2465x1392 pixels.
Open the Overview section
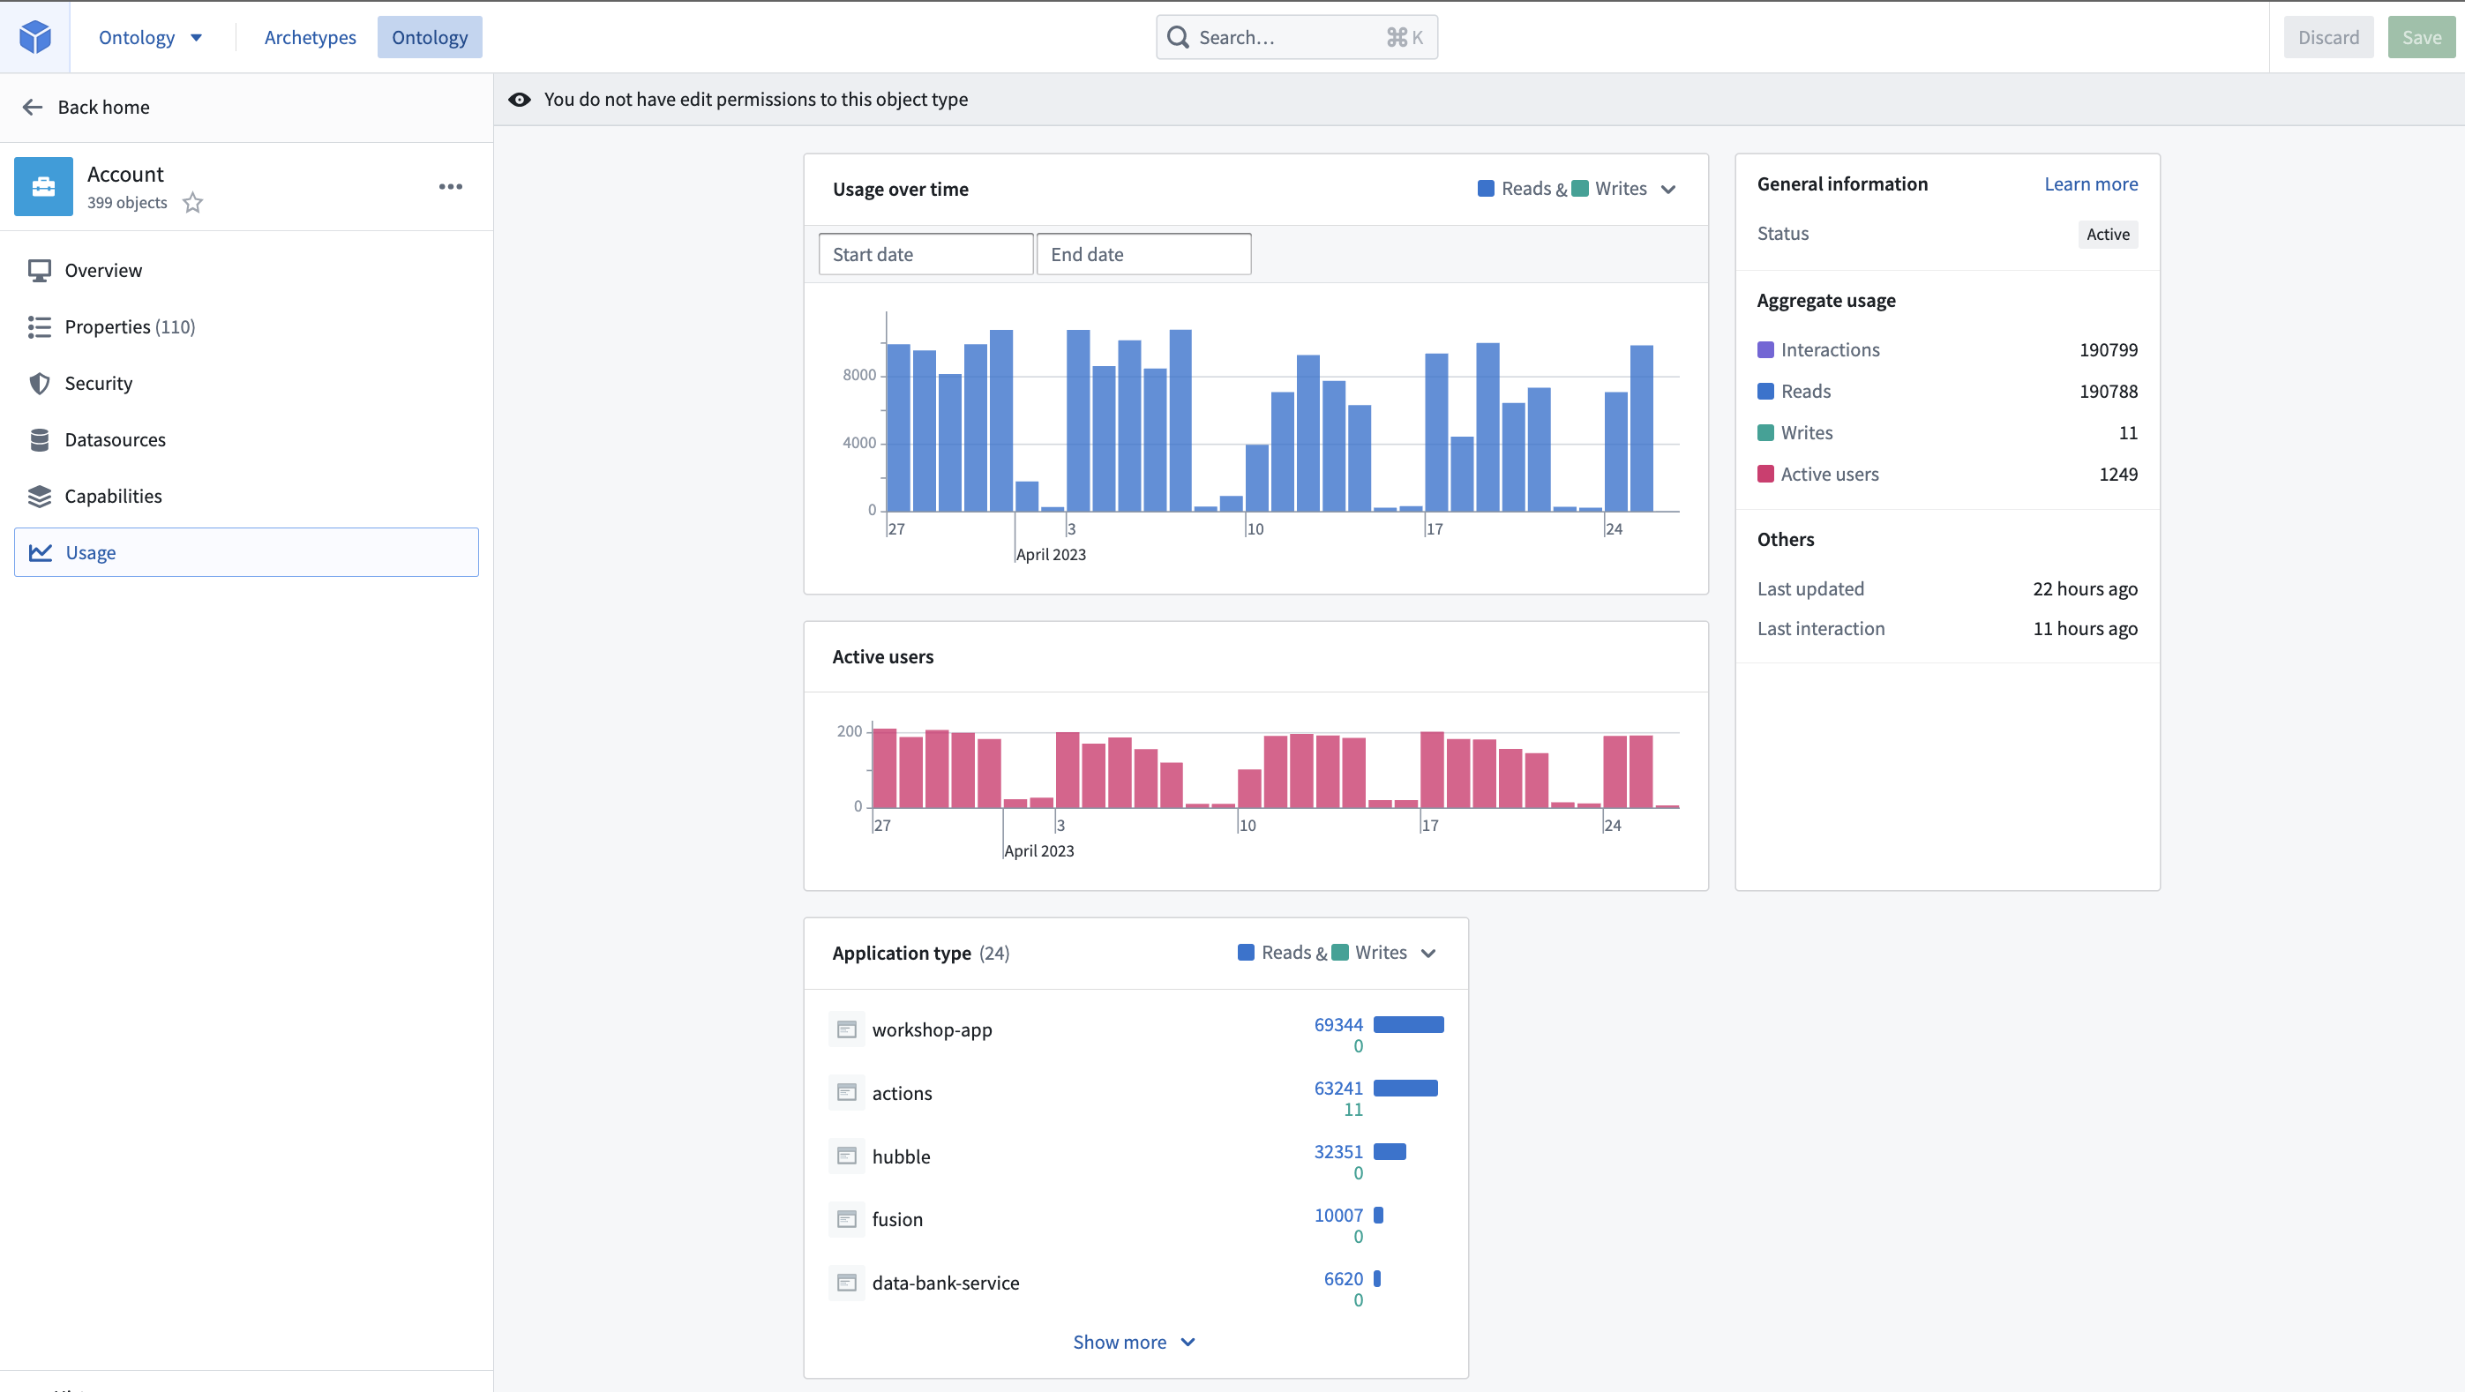click(x=247, y=271)
